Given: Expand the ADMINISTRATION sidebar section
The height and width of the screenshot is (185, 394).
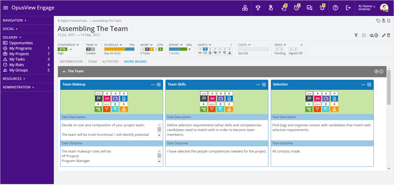Looking at the screenshot, I should coord(19,87).
